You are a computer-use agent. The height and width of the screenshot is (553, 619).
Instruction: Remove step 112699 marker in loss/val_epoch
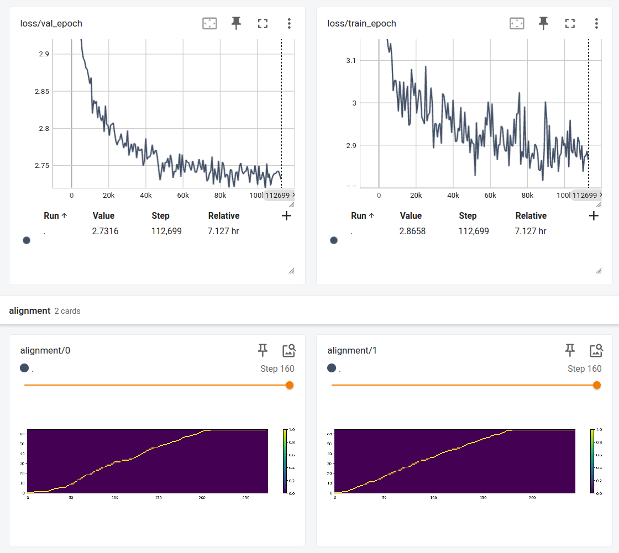(293, 195)
